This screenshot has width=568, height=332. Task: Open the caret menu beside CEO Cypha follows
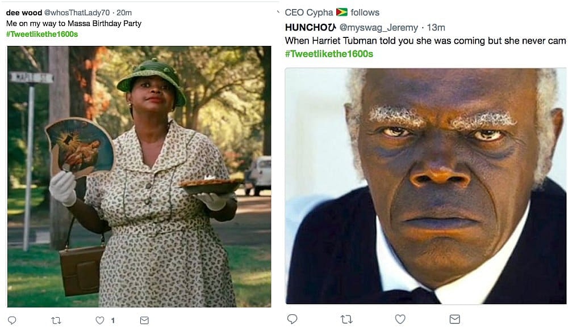pyautogui.click(x=278, y=12)
